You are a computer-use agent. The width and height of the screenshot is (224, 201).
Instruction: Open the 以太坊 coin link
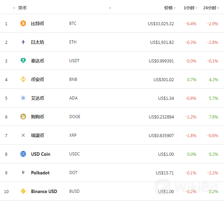click(37, 42)
